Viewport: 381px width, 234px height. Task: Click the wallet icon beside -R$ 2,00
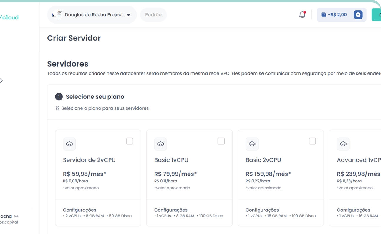(324, 15)
